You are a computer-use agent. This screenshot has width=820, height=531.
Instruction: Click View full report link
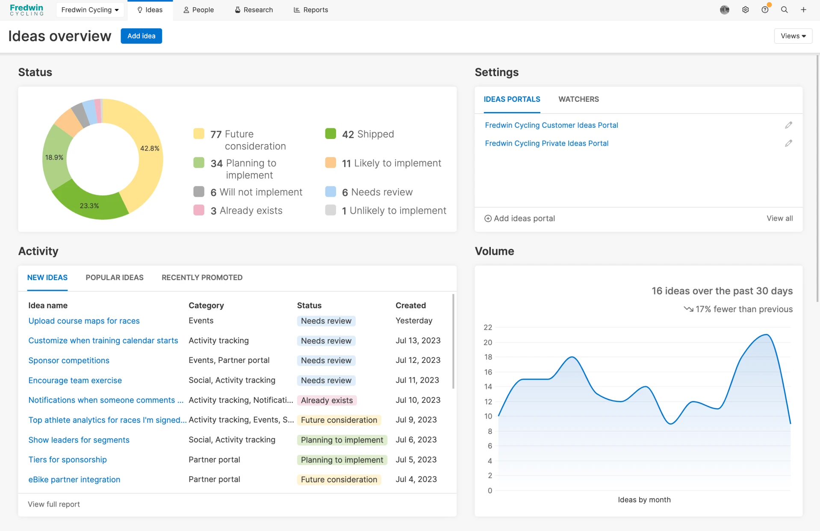(54, 504)
